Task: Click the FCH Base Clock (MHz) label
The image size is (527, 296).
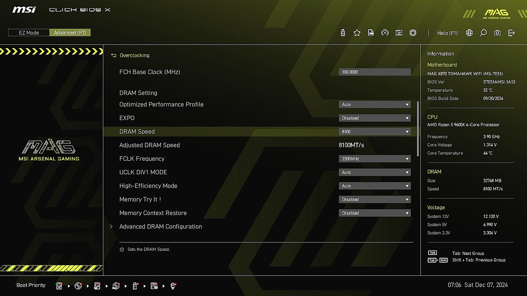Action: pos(150,72)
